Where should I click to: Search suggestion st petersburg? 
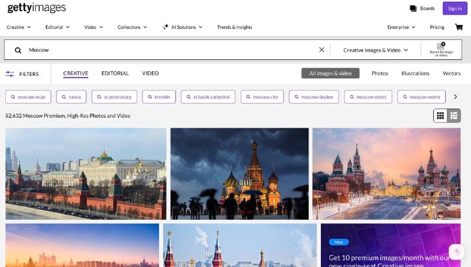114,97
